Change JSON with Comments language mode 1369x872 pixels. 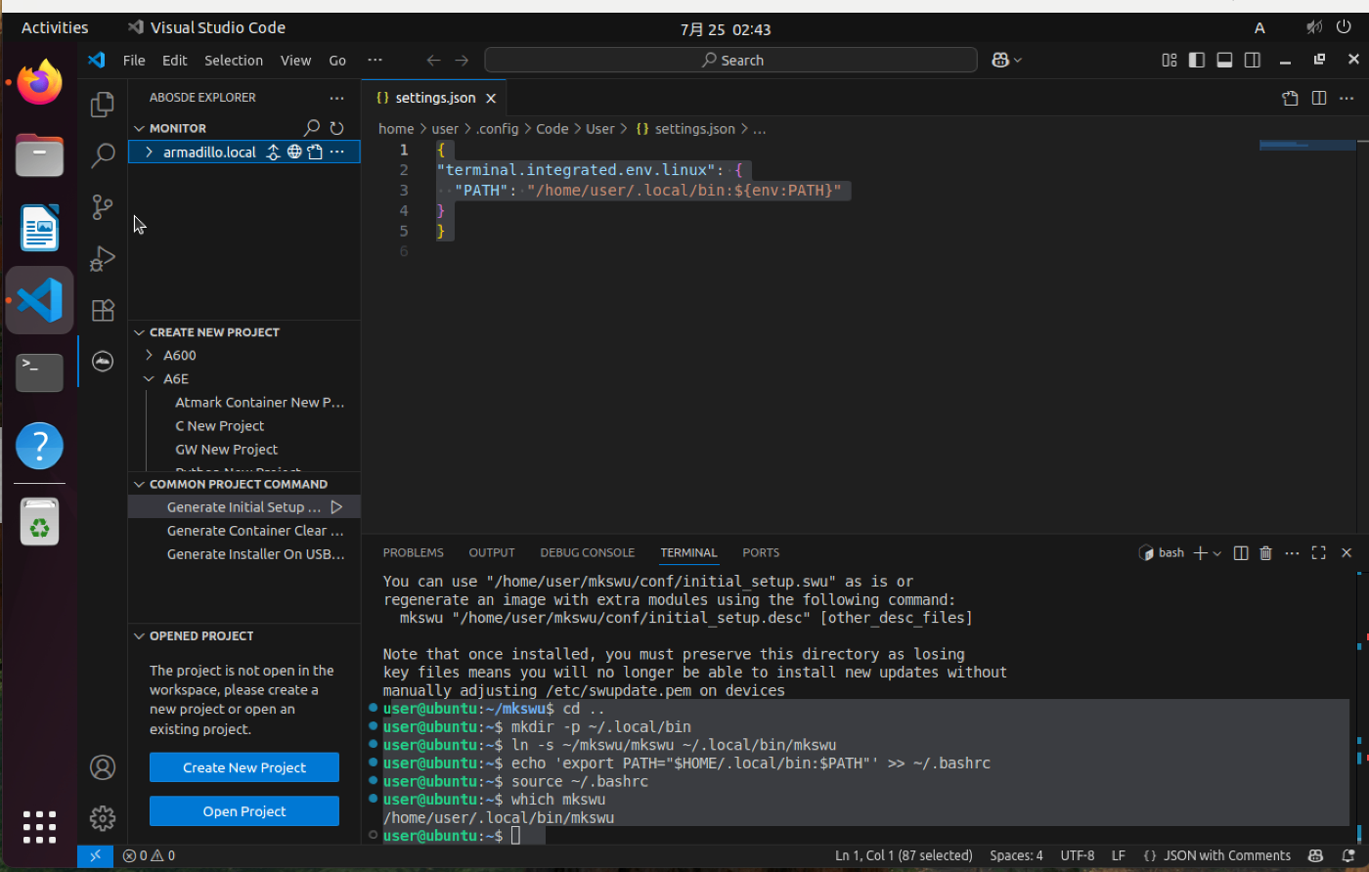pos(1227,855)
